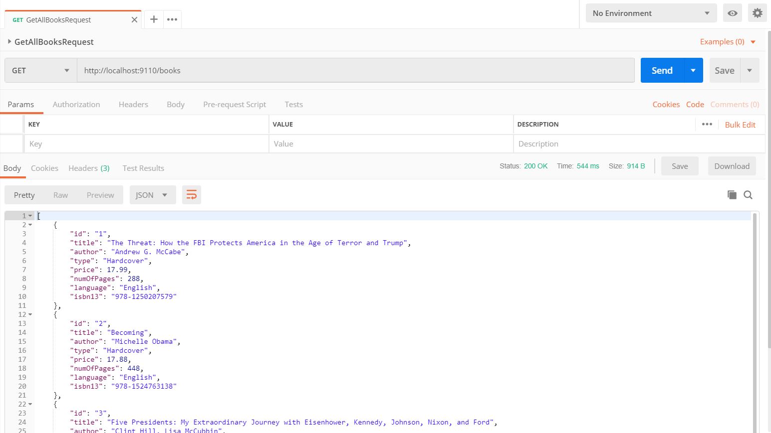
Task: Close the GetAllBooksRequest tab
Action: [x=134, y=20]
